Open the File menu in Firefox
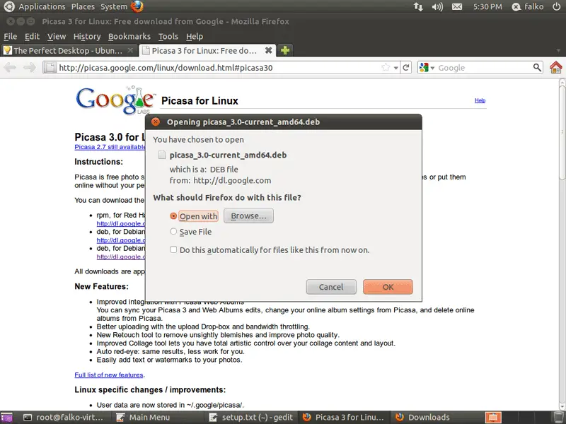 pos(10,37)
